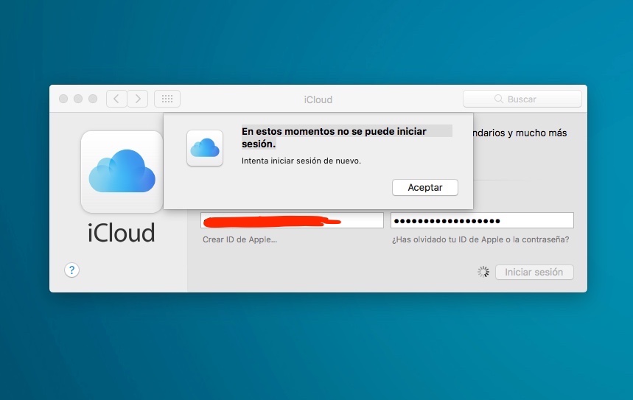
Task: Click the bold 'En estos momentos' alert heading
Action: click(334, 137)
